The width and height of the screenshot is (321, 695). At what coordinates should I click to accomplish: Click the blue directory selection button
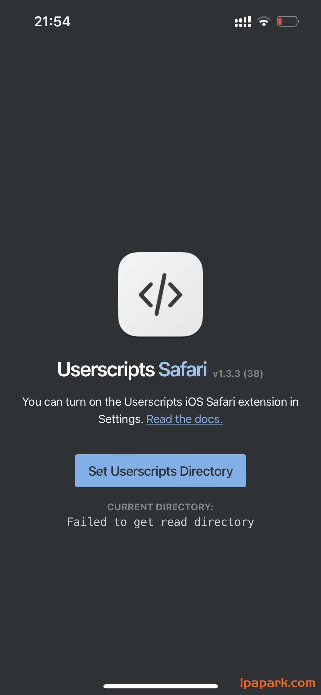[x=161, y=470]
